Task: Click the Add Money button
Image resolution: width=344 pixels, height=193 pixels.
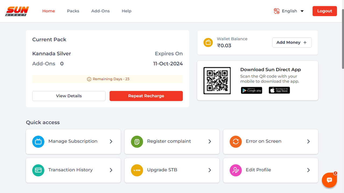Action: click(292, 42)
